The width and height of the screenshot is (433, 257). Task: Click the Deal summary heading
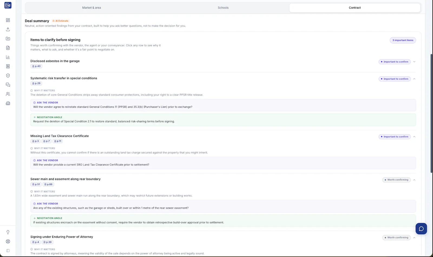pos(37,21)
